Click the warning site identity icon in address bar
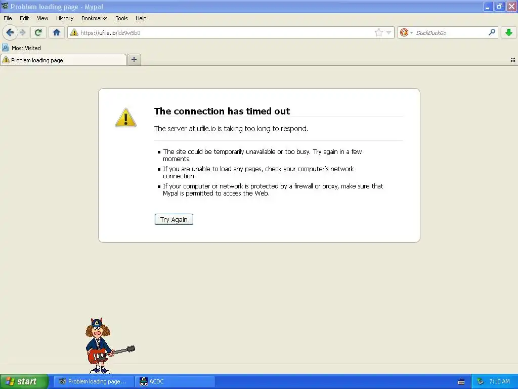This screenshot has height=389, width=518. (x=74, y=32)
